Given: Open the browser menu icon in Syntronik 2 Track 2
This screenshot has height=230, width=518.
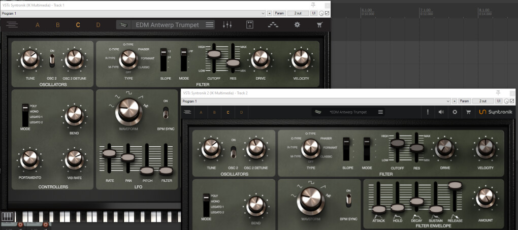Looking at the screenshot, I should [x=187, y=112].
